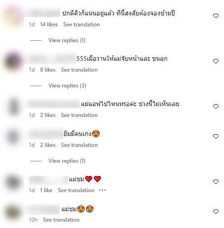Open profile picture of top commenter
224x228 pixels.
(x=13, y=16)
